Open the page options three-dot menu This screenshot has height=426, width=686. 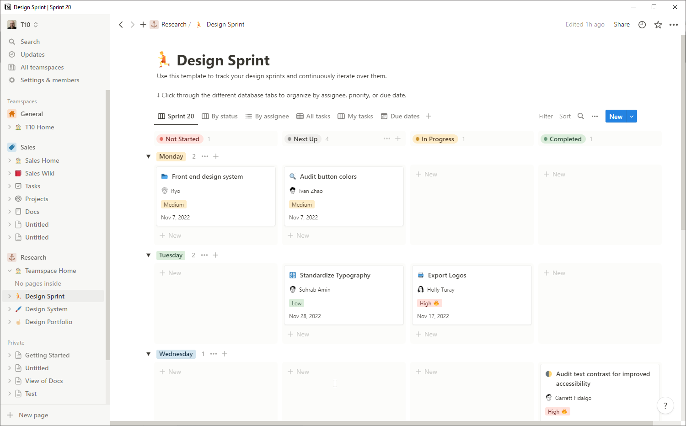click(x=674, y=25)
